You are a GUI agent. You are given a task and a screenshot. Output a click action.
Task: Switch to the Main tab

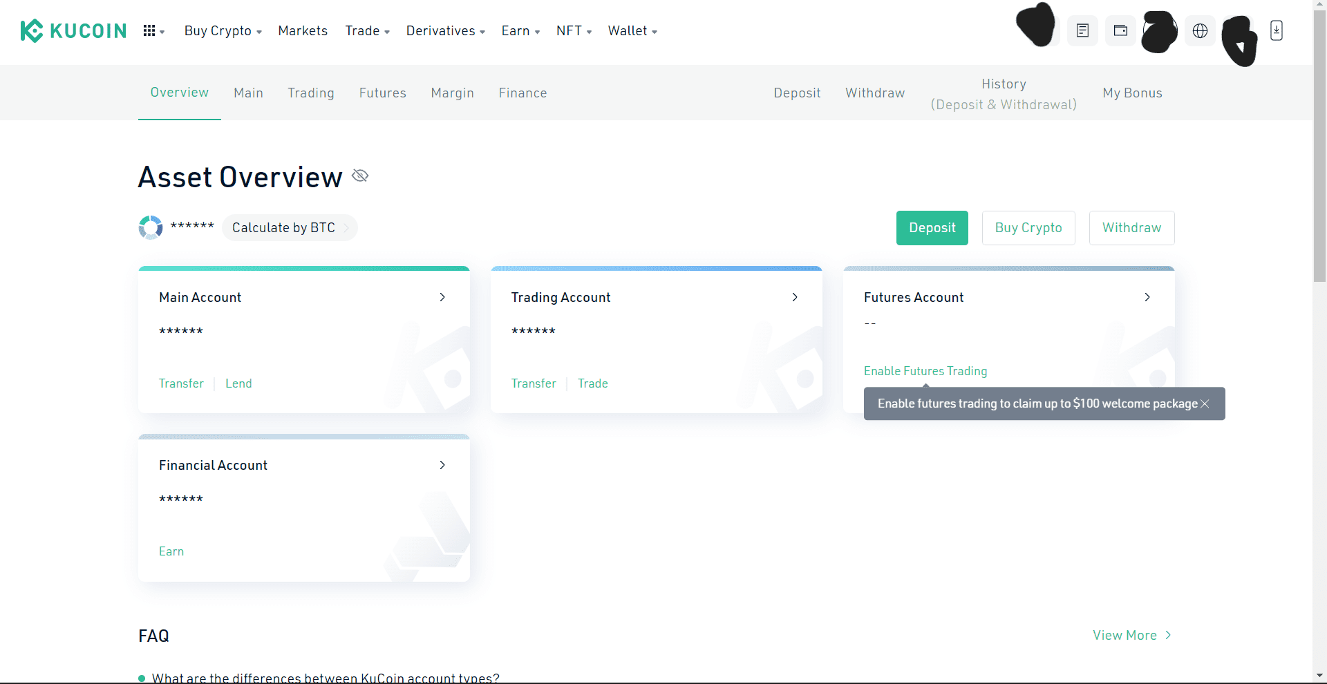coord(248,93)
